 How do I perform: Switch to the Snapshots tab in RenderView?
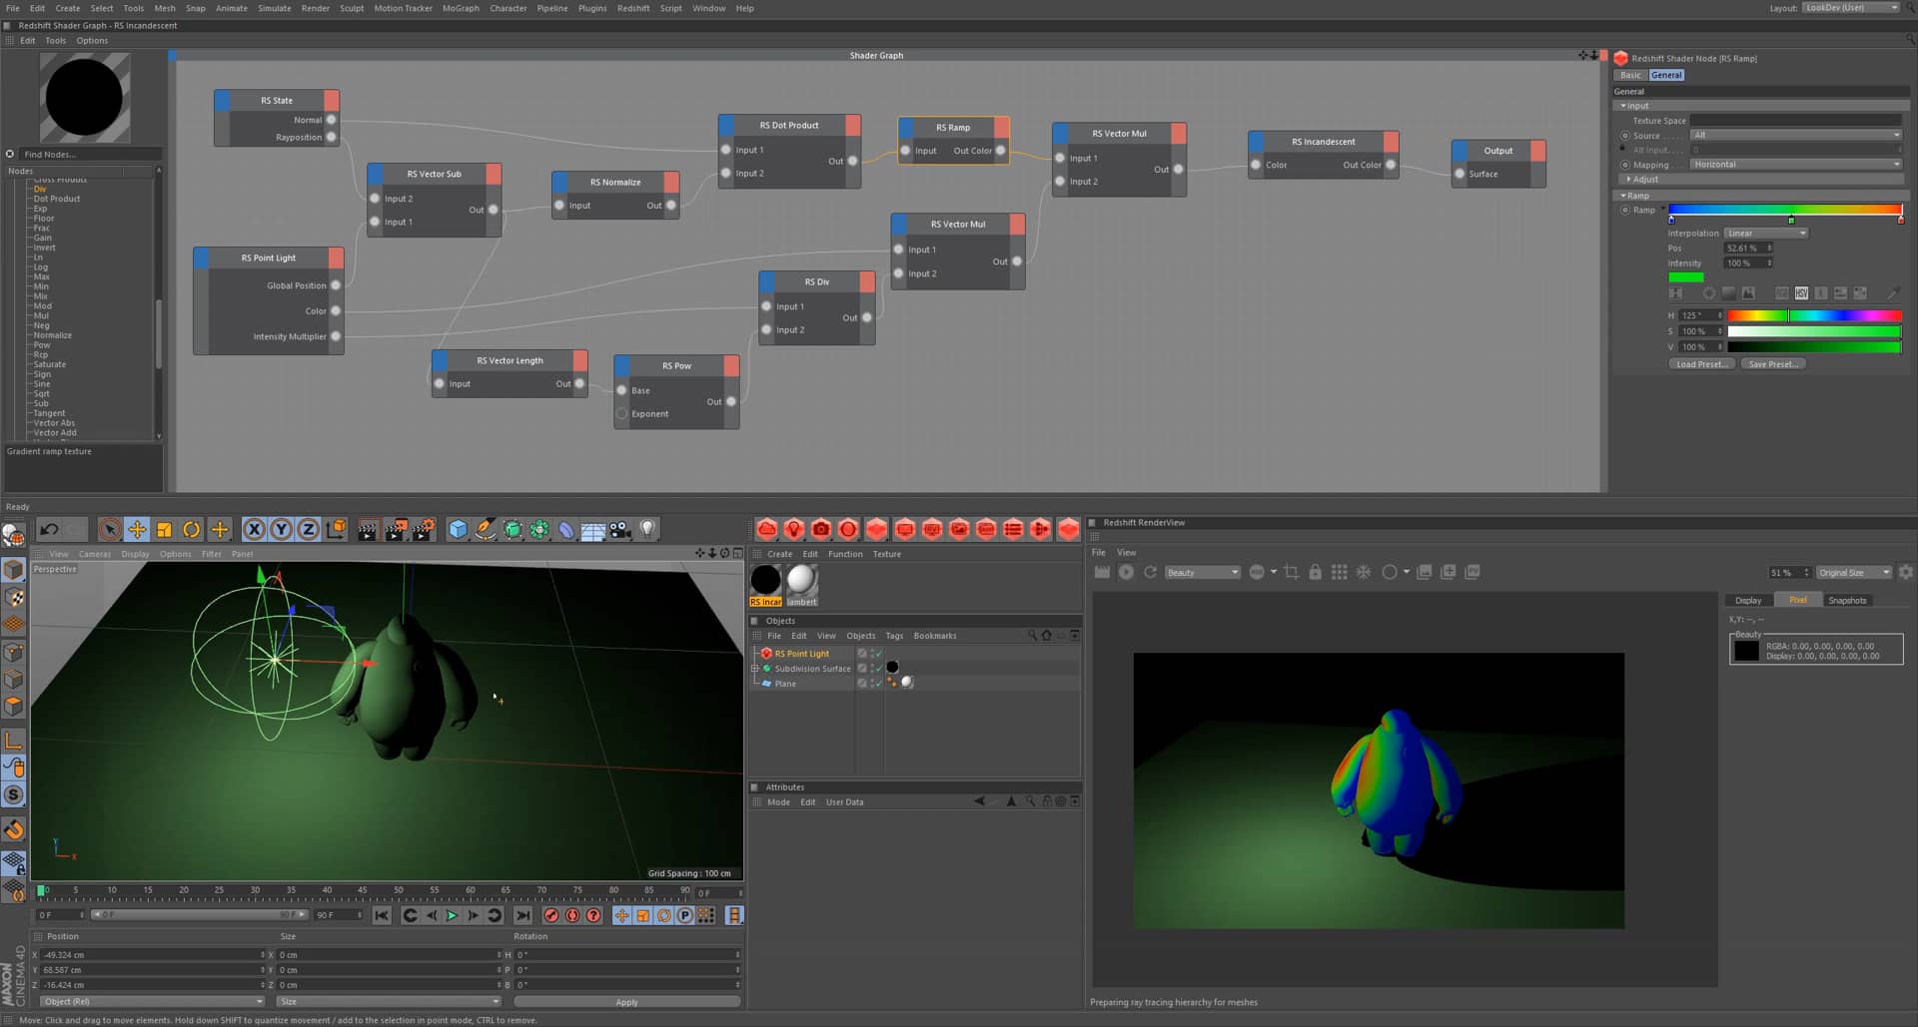click(1847, 600)
